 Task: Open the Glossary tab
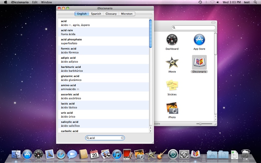111,14
